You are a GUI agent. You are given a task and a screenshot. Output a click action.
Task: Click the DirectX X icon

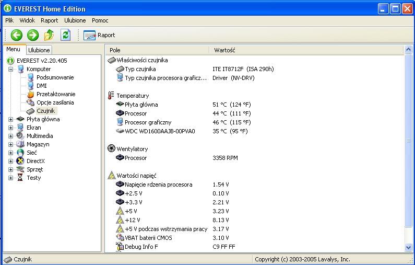(20, 161)
